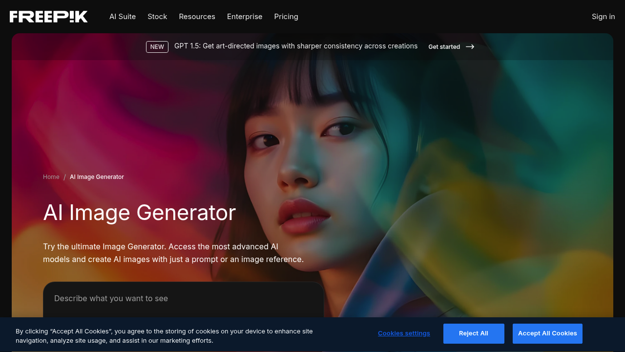The width and height of the screenshot is (625, 352).
Task: Open the Cookies settings link
Action: pos(404,333)
